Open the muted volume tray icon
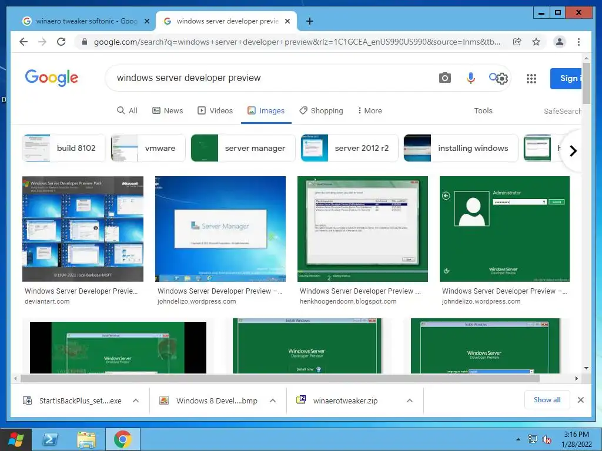602x451 pixels. point(547,439)
